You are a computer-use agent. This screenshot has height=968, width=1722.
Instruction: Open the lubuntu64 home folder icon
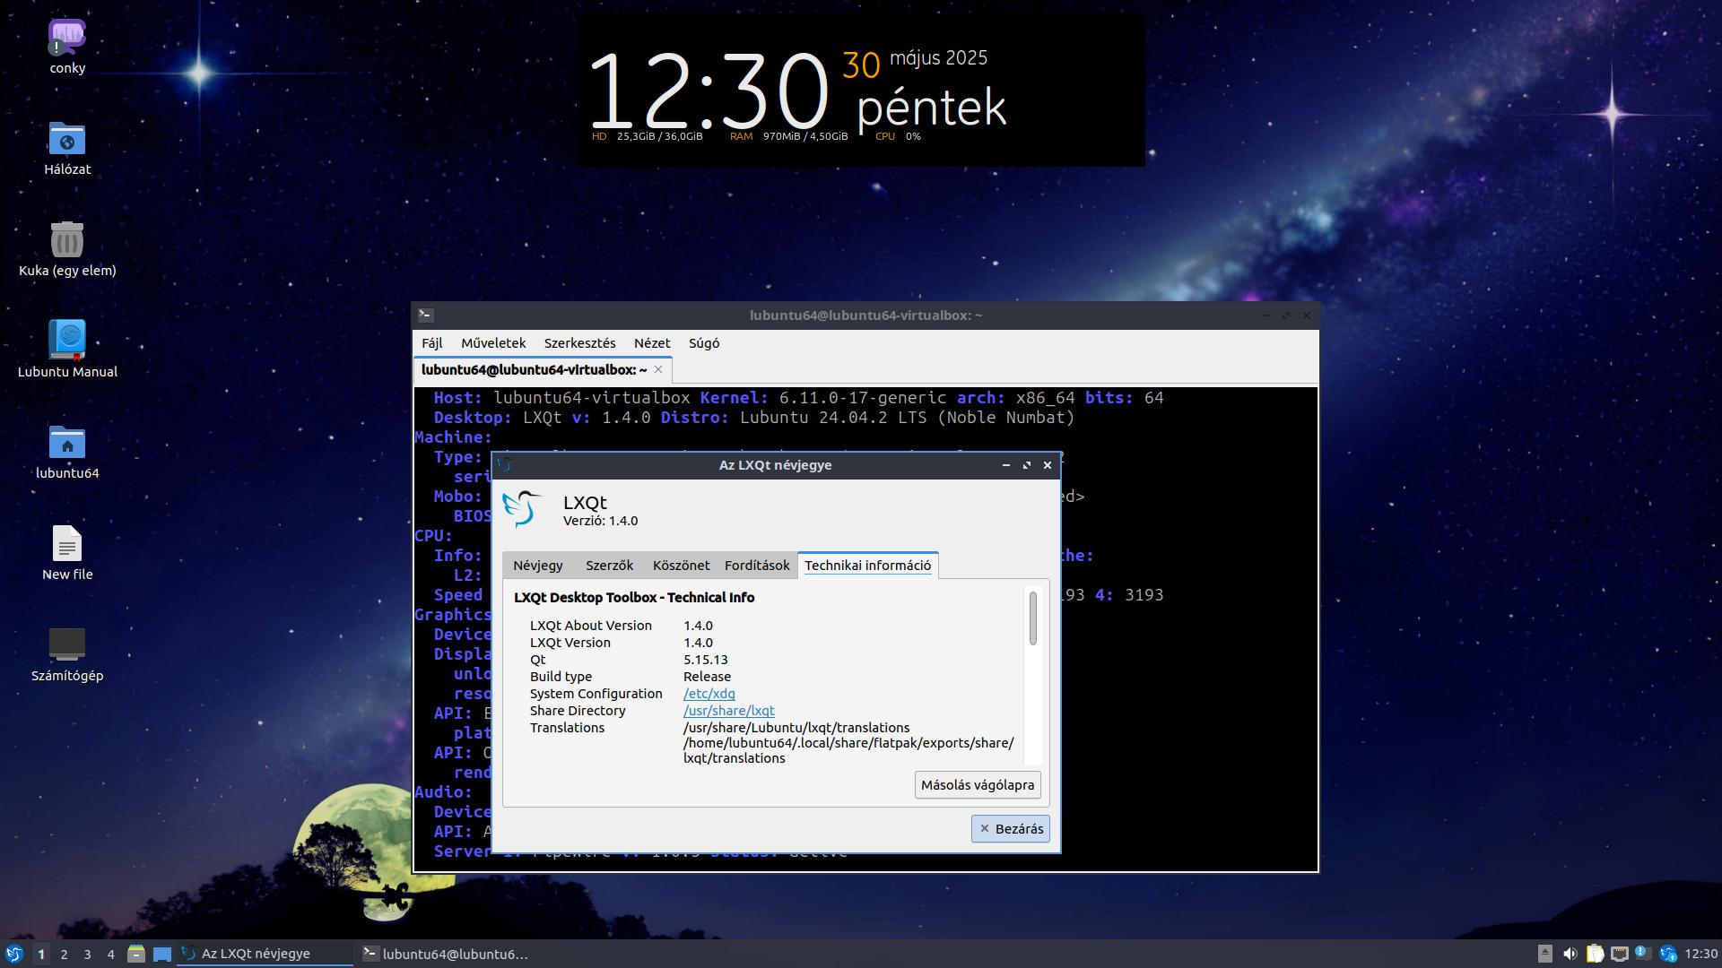[67, 443]
